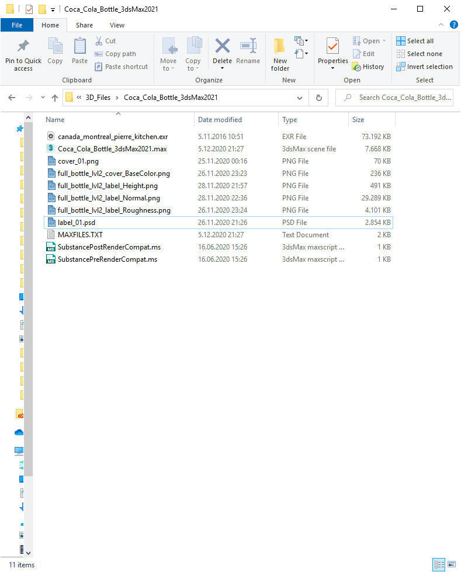Click 3D_Files in the address path
This screenshot has width=461, height=572.
pos(98,98)
